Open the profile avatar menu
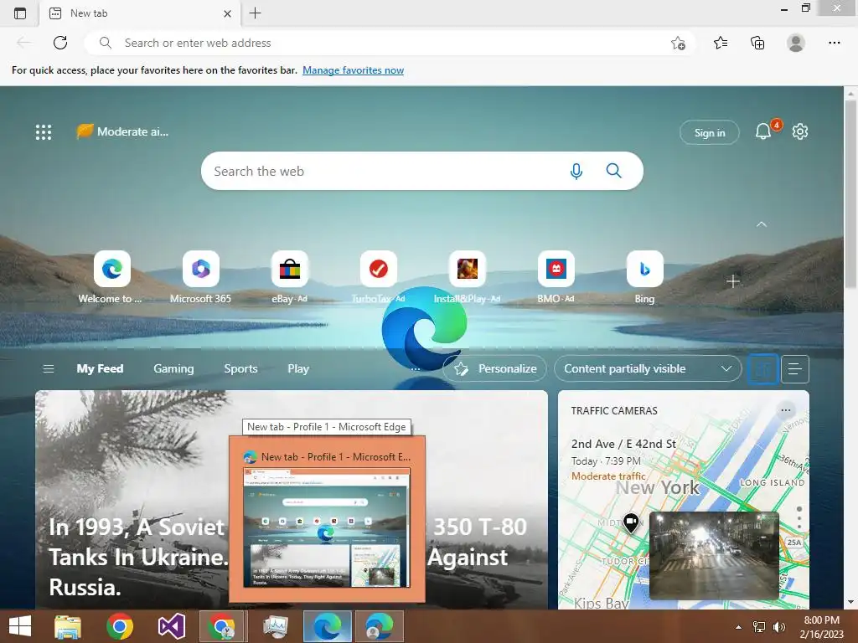 (796, 43)
